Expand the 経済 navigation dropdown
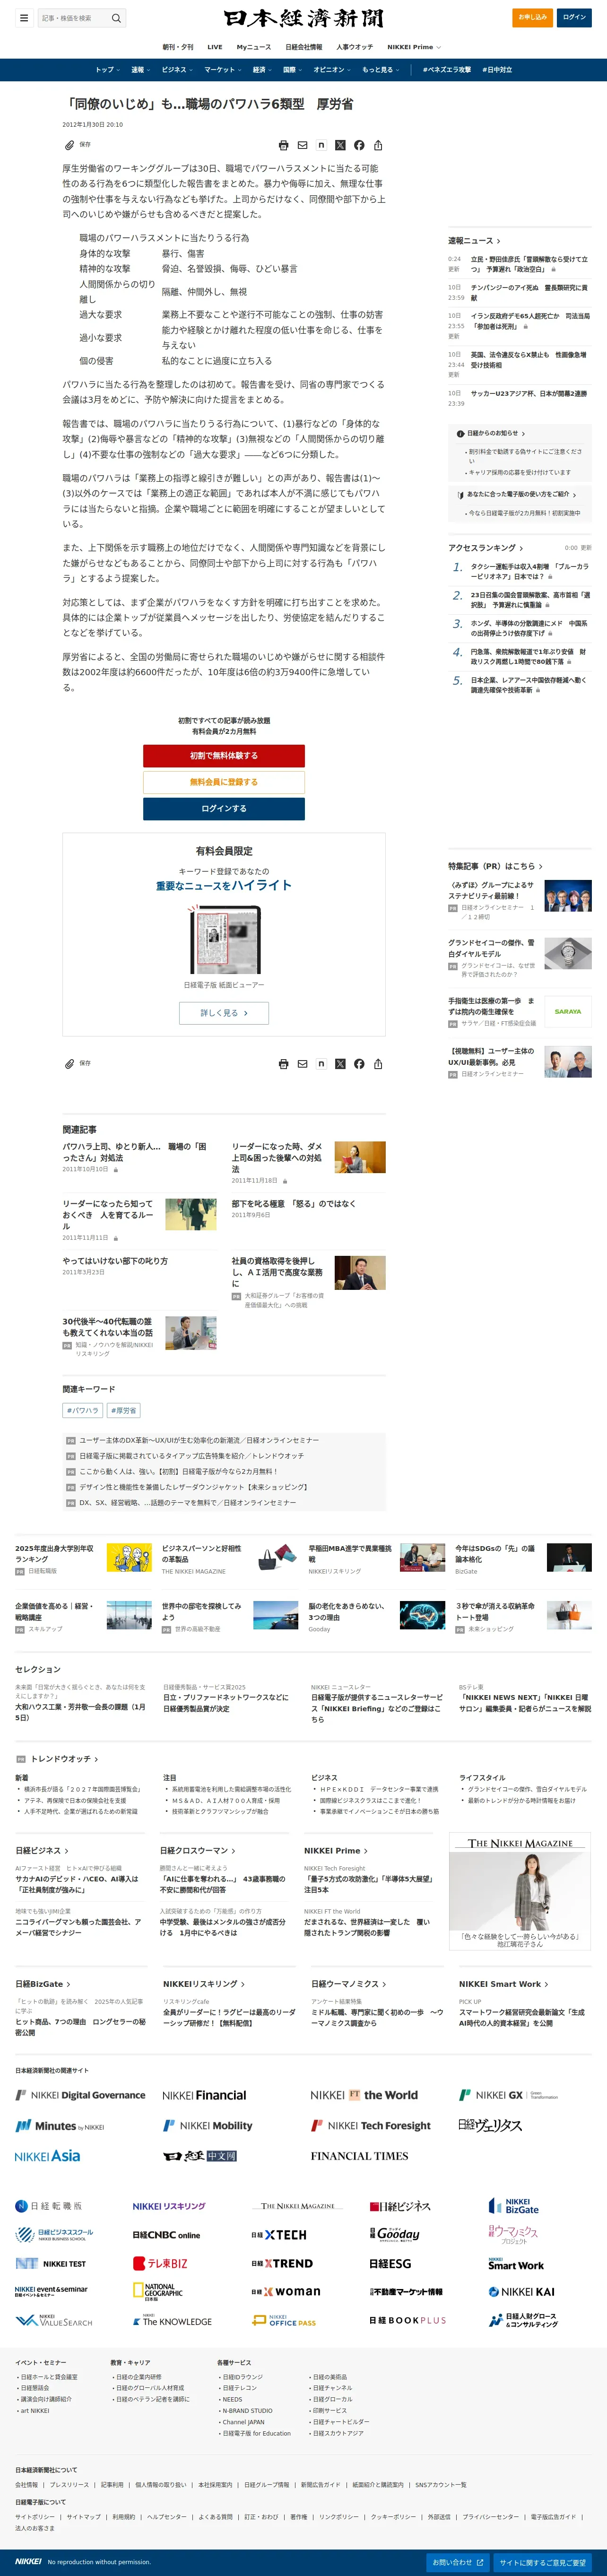The height and width of the screenshot is (2576, 607). point(263,70)
